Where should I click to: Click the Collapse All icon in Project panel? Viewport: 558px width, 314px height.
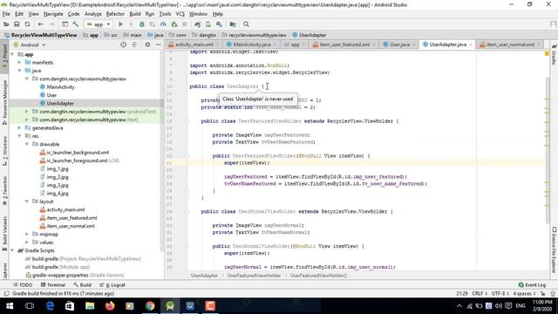tap(134, 44)
